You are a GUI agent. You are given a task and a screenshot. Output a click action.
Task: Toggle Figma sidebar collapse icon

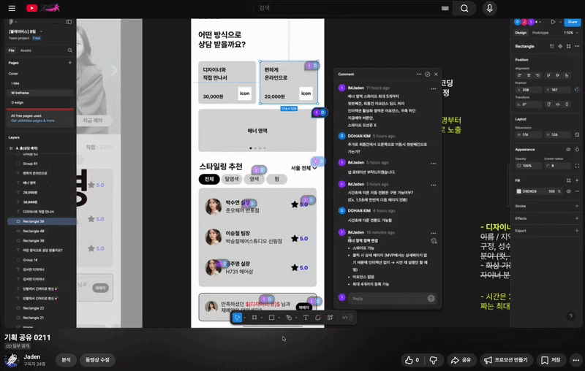click(69, 22)
